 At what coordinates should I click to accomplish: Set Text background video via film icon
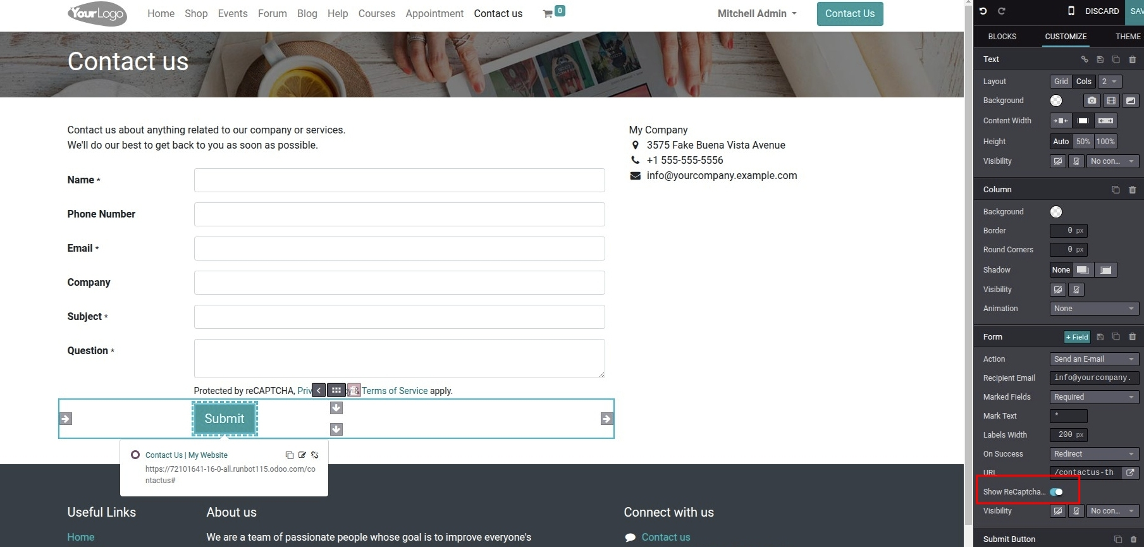click(x=1111, y=101)
